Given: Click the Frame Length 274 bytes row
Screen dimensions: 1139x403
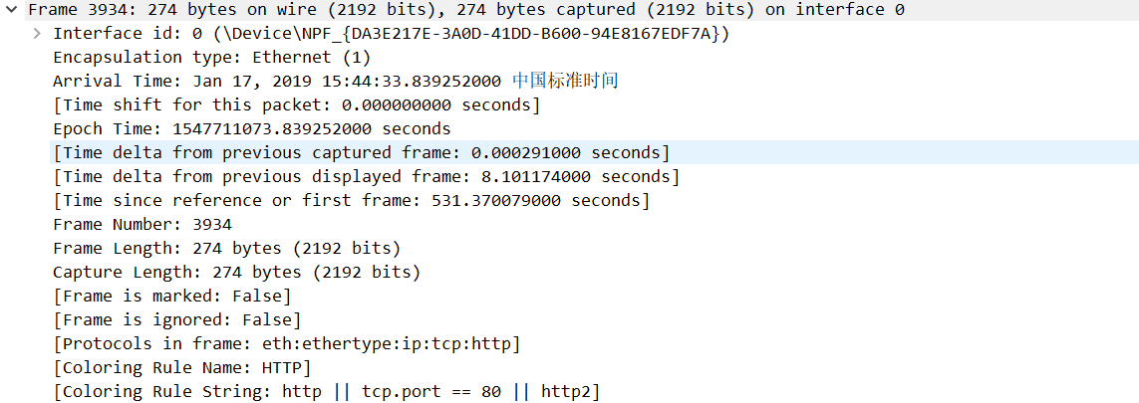Looking at the screenshot, I should [x=226, y=249].
